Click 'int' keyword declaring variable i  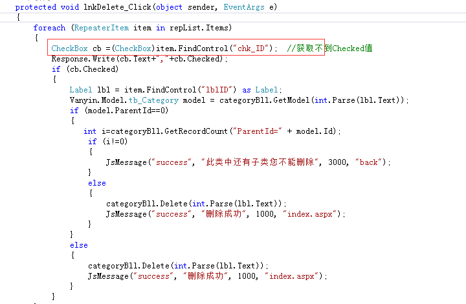pos(90,131)
